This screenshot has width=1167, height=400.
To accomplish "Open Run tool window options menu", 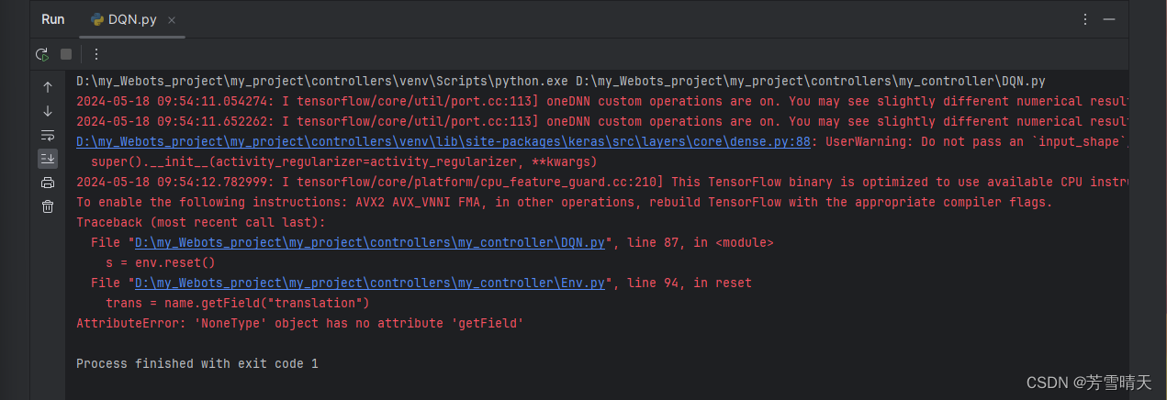I will click(x=1085, y=19).
